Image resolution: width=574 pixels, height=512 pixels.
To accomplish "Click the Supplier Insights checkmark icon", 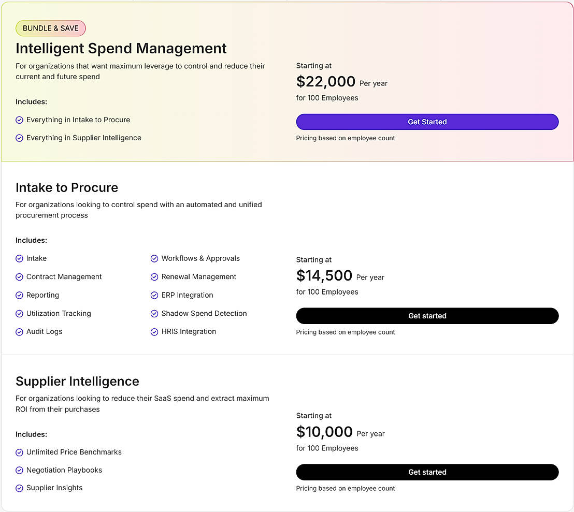I will 20,488.
